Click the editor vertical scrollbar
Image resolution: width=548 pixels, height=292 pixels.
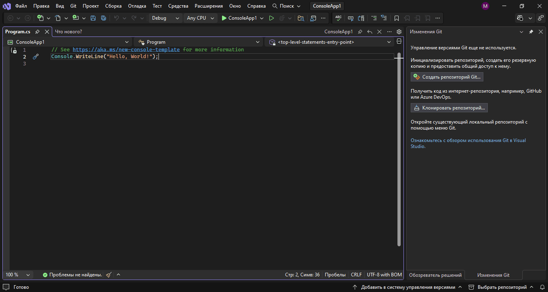[x=399, y=148]
